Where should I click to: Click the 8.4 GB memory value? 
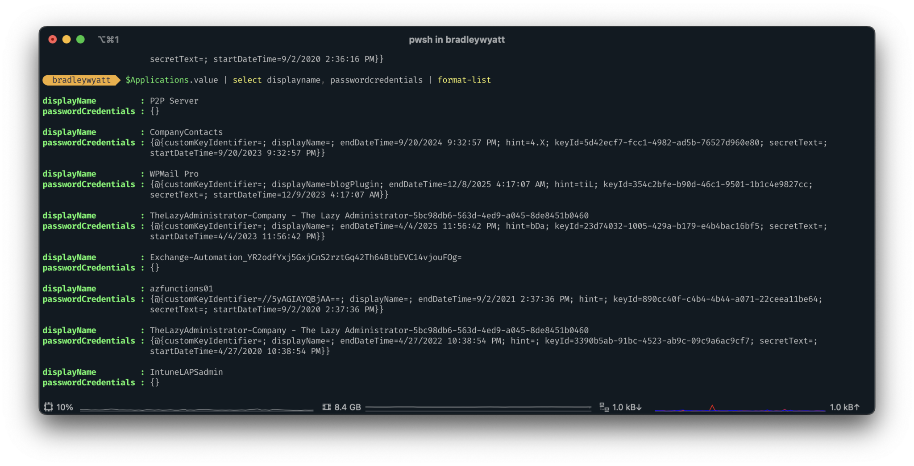[x=348, y=407]
